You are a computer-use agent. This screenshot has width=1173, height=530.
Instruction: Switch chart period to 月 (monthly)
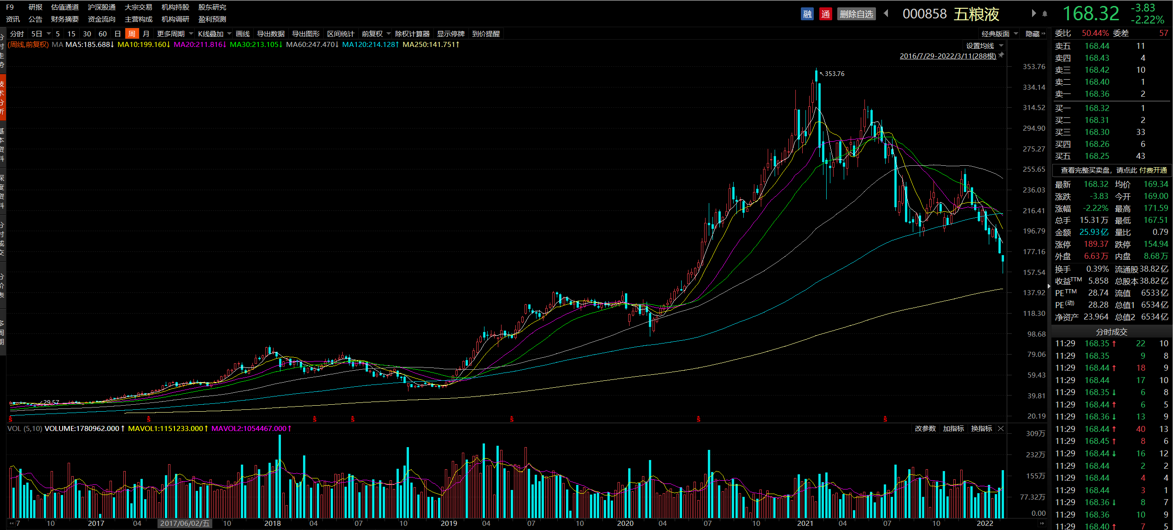(x=146, y=34)
